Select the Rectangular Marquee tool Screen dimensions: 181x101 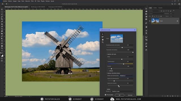point(2,12)
